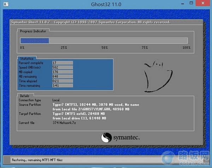Click the Symantec Ghost copyright header text
Image resolution: width=212 pixels, height=168 pixels.
pos(90,22)
